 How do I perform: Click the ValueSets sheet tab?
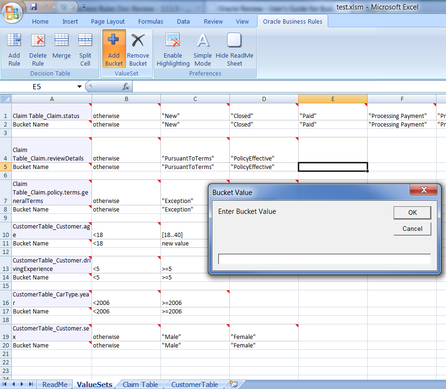pos(94,384)
